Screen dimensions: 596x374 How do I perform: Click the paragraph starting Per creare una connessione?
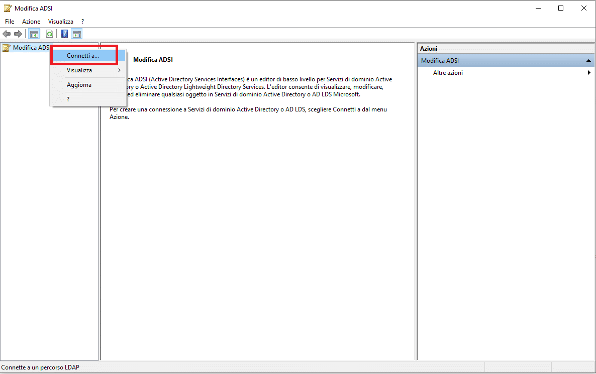tap(248, 113)
